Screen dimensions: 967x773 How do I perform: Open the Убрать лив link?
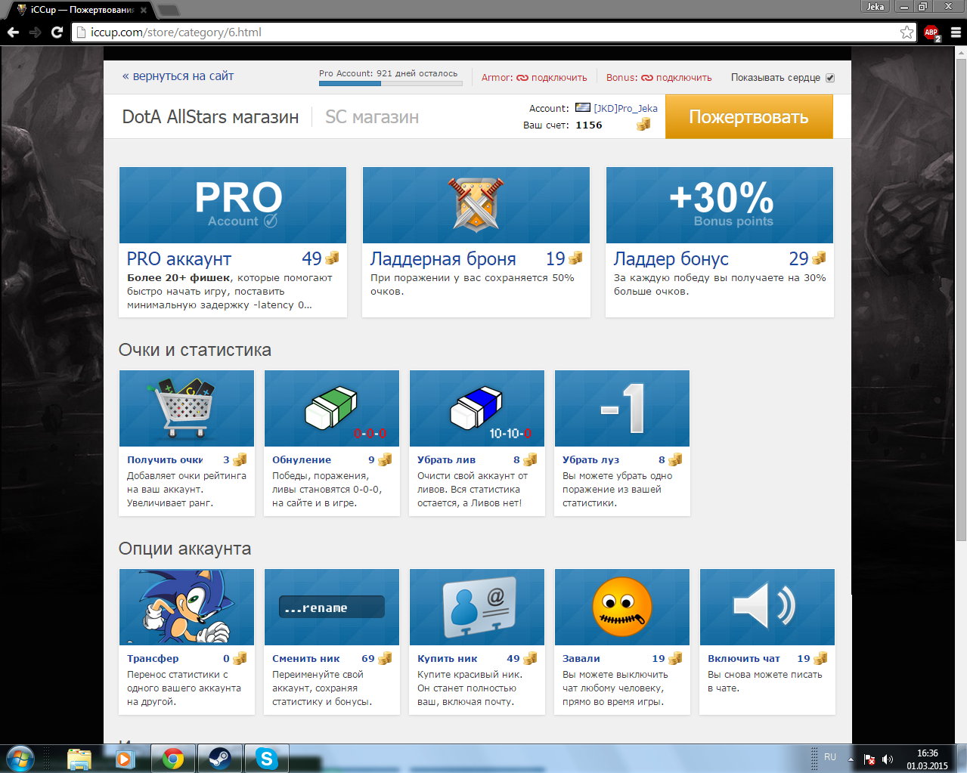447,459
